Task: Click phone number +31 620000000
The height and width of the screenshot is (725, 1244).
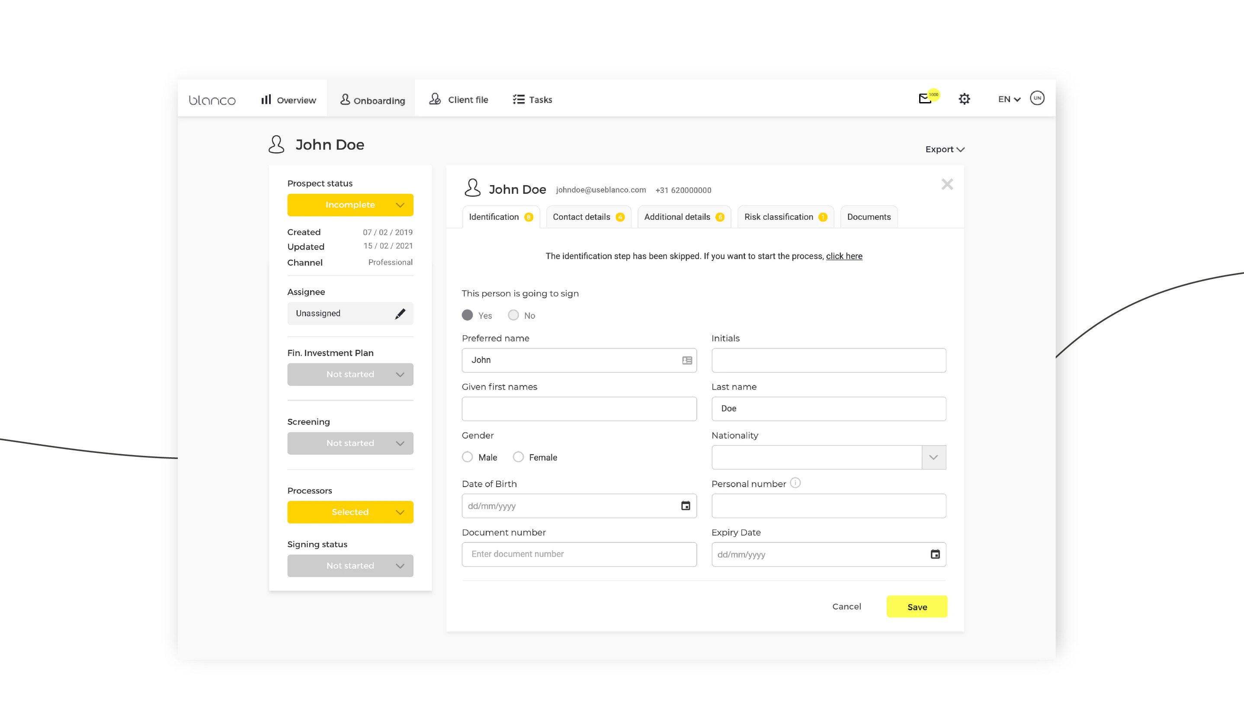Action: click(683, 190)
